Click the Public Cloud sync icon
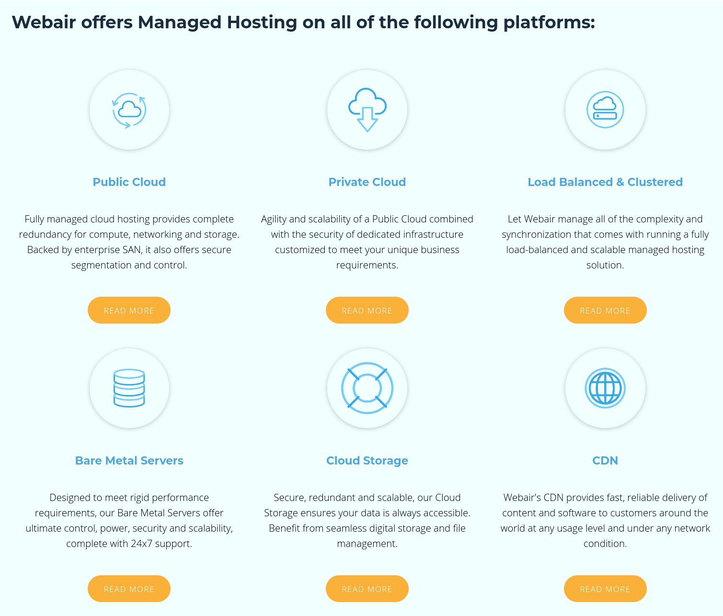723x616 pixels. pos(129,110)
